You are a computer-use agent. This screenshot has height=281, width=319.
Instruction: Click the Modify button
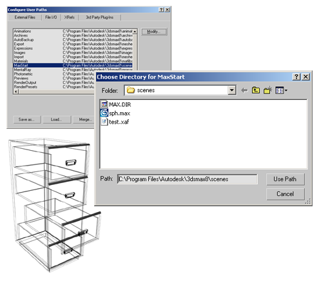(154, 32)
